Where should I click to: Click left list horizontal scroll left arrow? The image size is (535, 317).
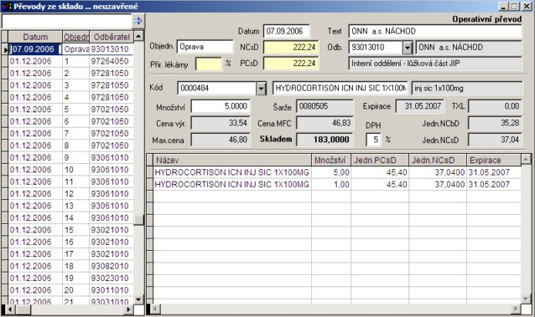coord(10,309)
